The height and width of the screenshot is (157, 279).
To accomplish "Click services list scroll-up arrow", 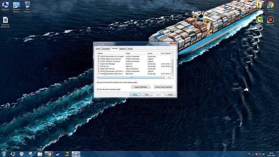I will click(x=172, y=53).
